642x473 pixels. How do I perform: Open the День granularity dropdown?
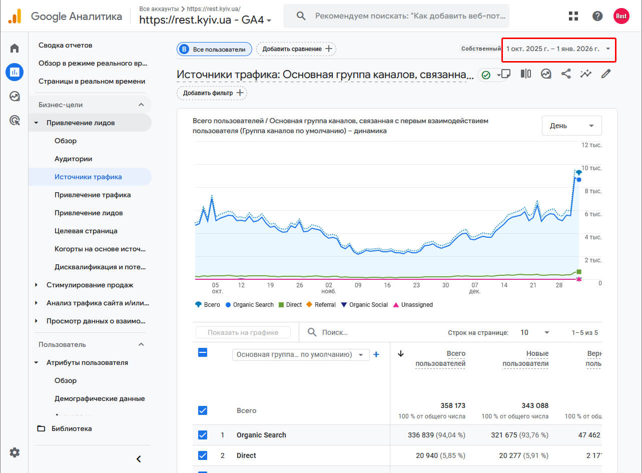pyautogui.click(x=571, y=126)
